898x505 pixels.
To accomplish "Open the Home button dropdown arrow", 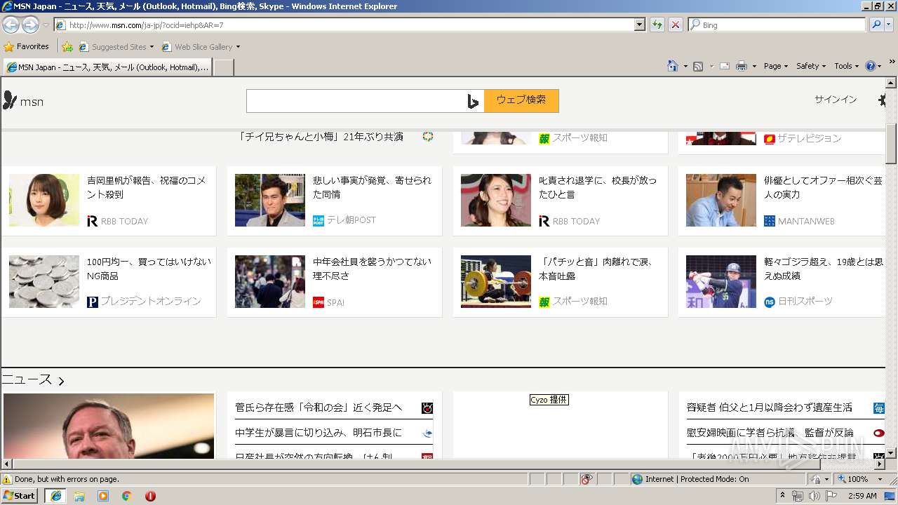I will (685, 66).
